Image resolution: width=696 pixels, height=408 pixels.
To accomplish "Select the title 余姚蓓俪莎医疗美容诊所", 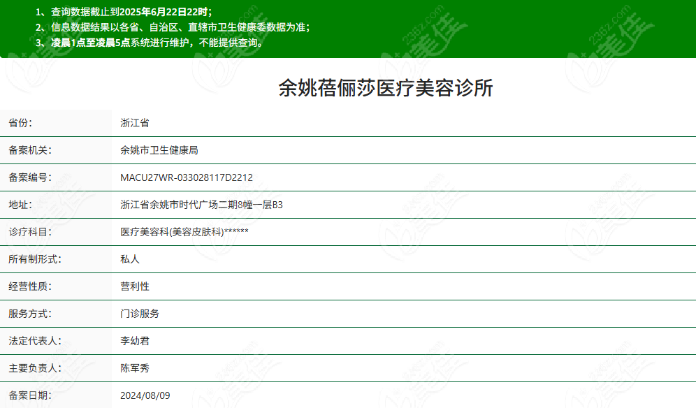I will 385,88.
